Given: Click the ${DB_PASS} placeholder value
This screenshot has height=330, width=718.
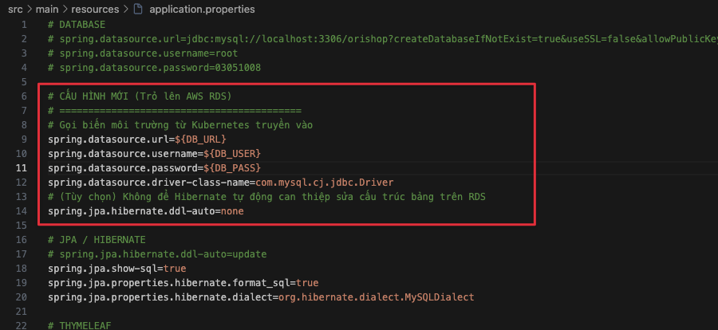Looking at the screenshot, I should 231,168.
